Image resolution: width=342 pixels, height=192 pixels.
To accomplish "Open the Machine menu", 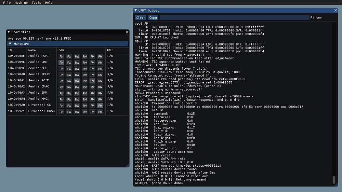I will click(21, 3).
